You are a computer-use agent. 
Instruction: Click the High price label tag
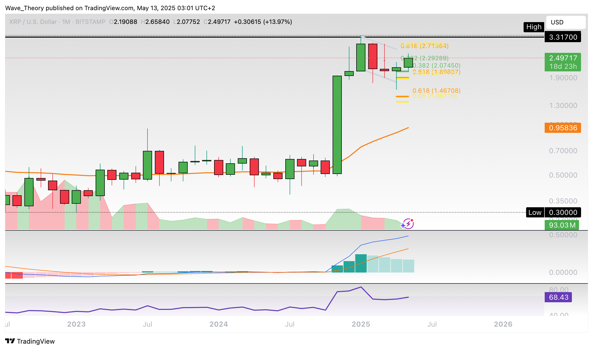click(533, 27)
